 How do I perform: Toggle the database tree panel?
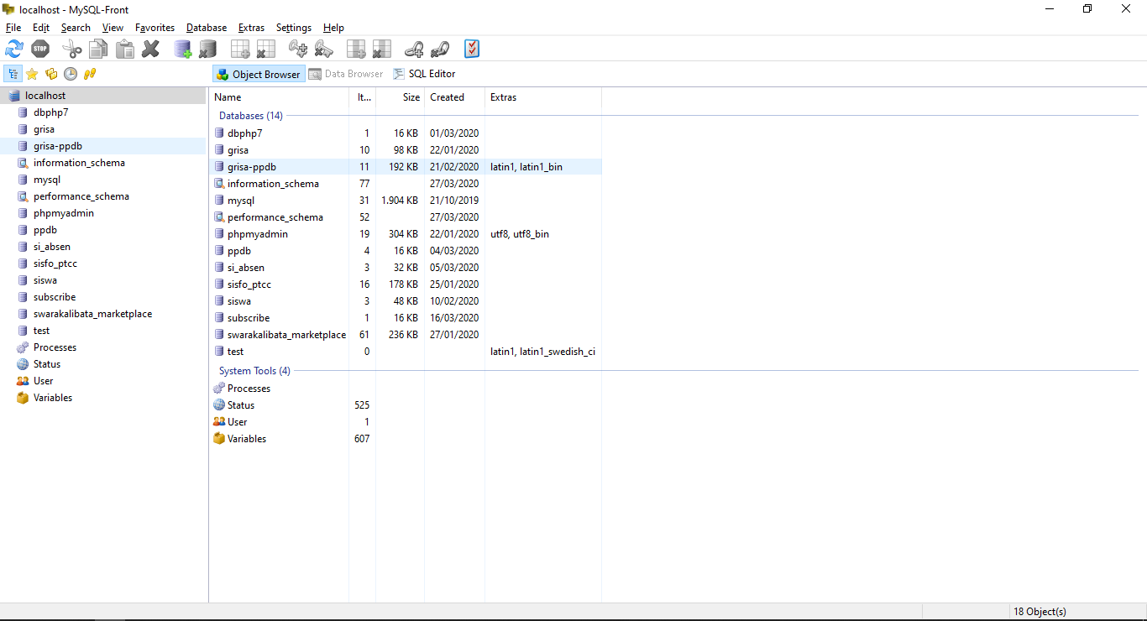[x=13, y=74]
